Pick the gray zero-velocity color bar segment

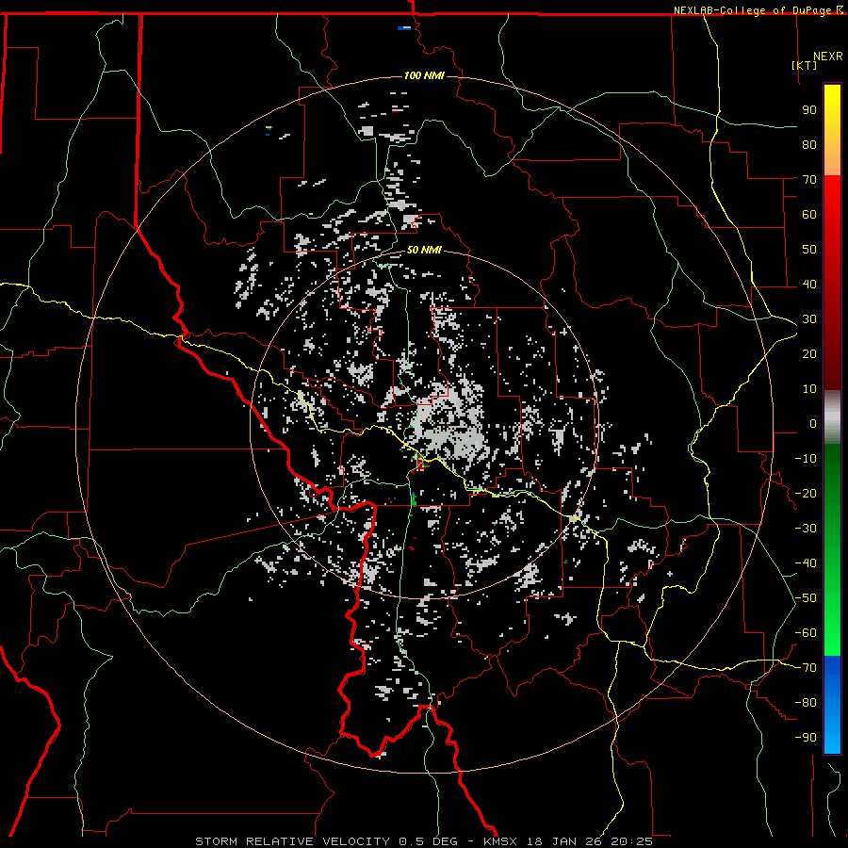tap(832, 417)
